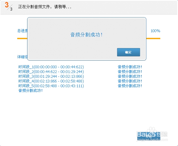Image resolution: width=178 pixels, height=146 pixels.
Task: Click the success status beside 时间段_3
Action: (x=130, y=76)
